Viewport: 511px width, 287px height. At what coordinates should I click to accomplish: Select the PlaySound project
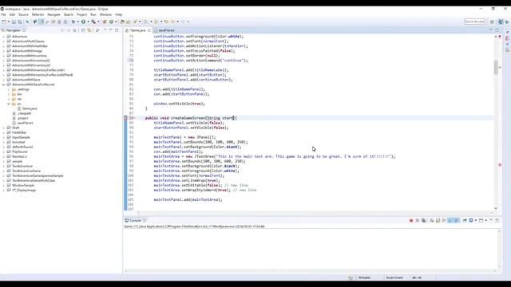[x=19, y=151]
